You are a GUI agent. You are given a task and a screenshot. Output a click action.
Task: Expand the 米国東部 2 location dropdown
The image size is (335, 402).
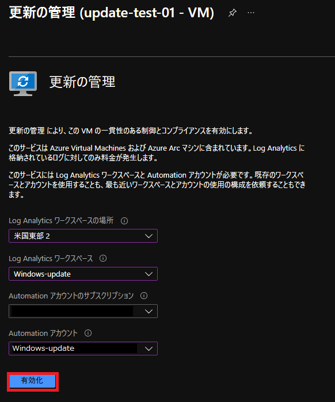(83, 236)
